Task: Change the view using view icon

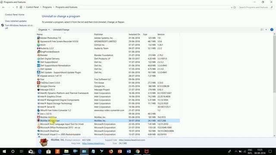Action: pyautogui.click(x=262, y=30)
